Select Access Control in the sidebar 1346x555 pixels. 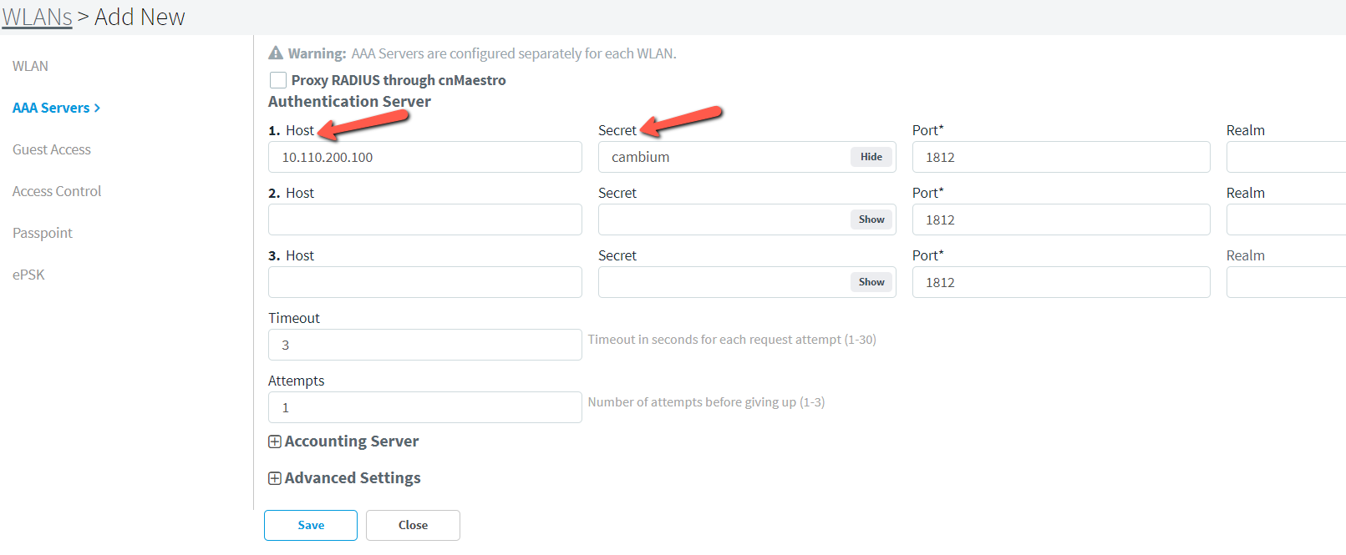point(56,190)
